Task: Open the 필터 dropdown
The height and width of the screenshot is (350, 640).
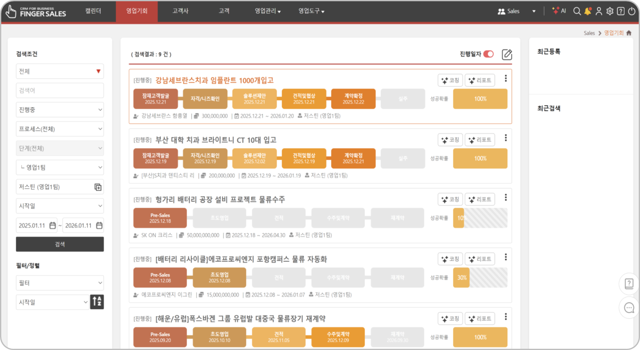Action: tap(60, 283)
